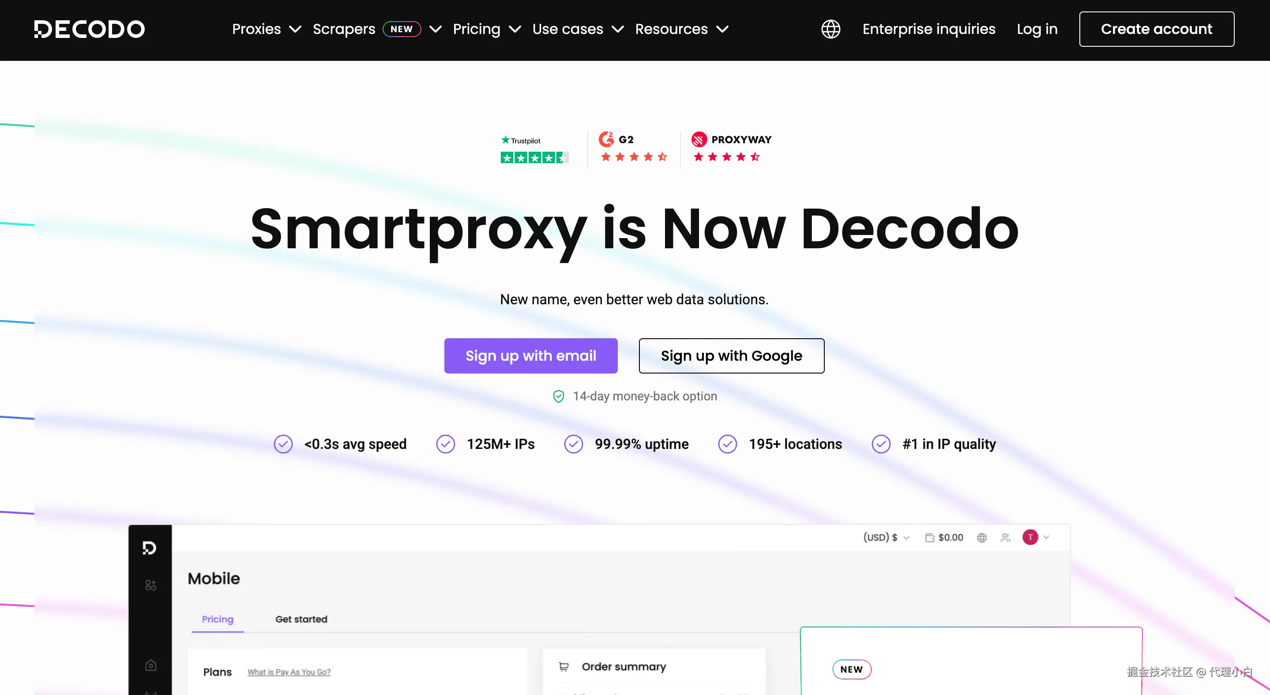
Task: Switch to the Get started tab
Action: 301,619
